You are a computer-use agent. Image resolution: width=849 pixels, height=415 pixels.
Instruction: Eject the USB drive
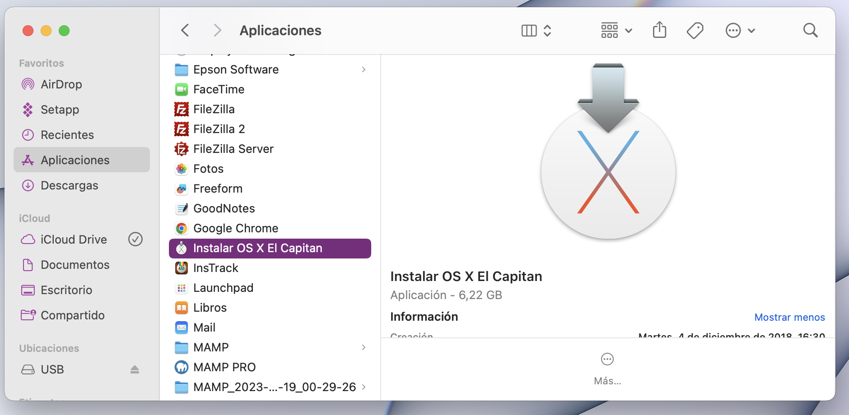[x=135, y=369]
